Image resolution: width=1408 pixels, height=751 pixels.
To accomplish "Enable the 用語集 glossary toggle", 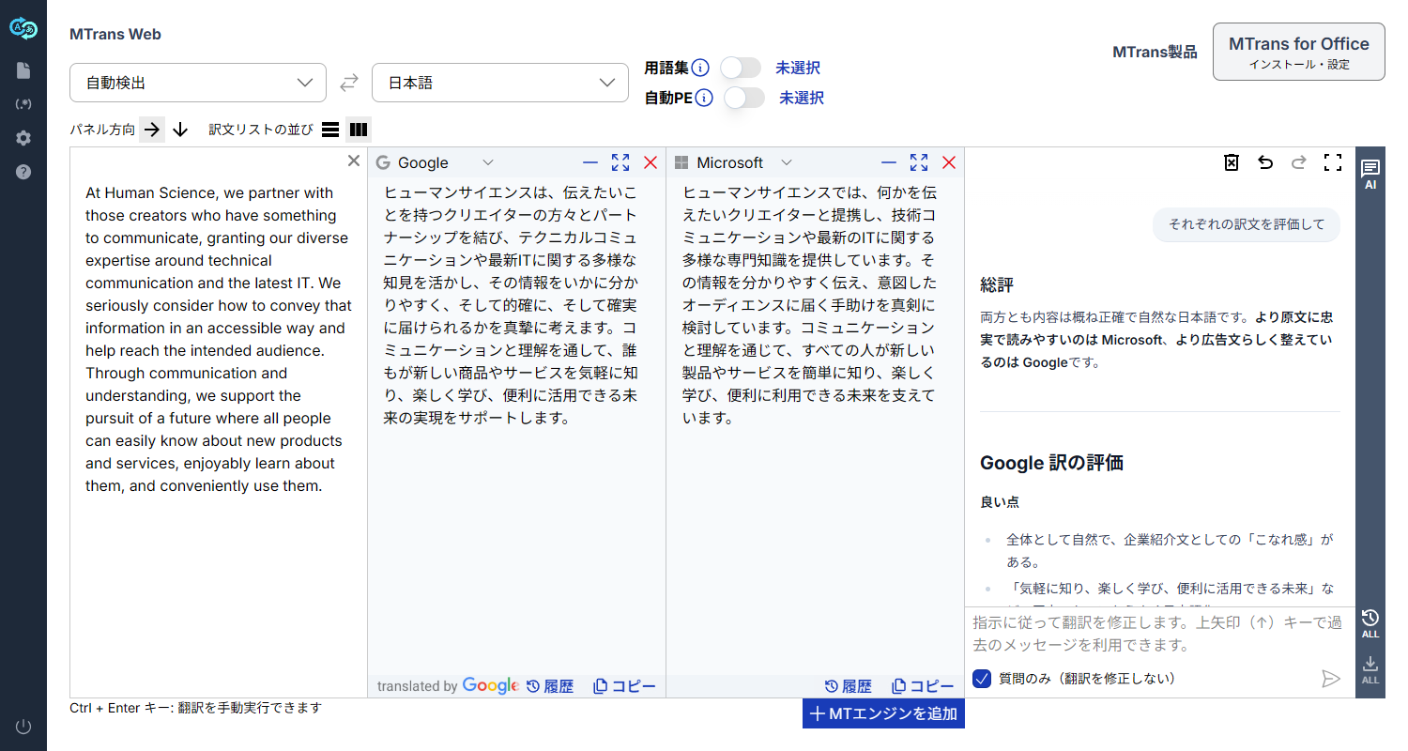I will 741,68.
